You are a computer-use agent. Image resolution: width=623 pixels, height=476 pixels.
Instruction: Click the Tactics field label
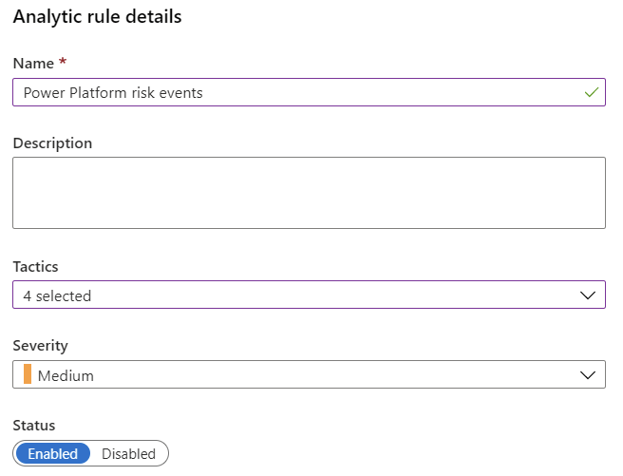point(35,267)
